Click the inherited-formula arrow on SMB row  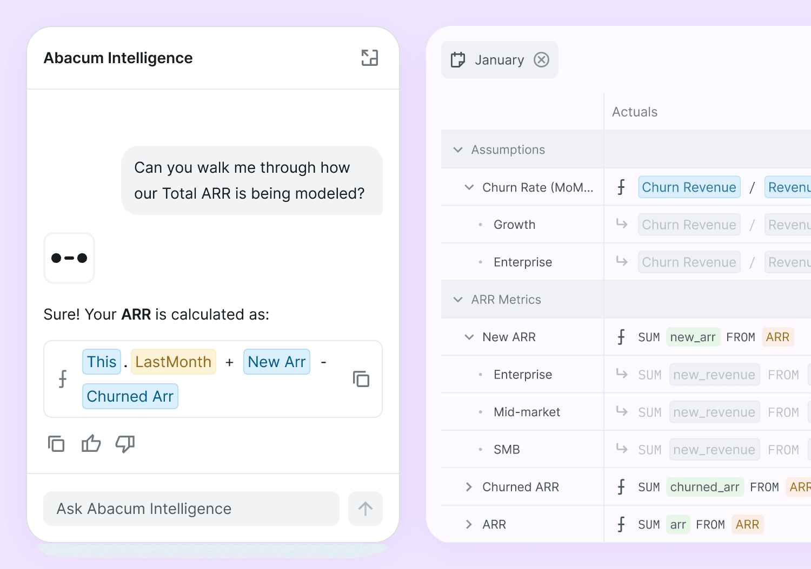(622, 449)
